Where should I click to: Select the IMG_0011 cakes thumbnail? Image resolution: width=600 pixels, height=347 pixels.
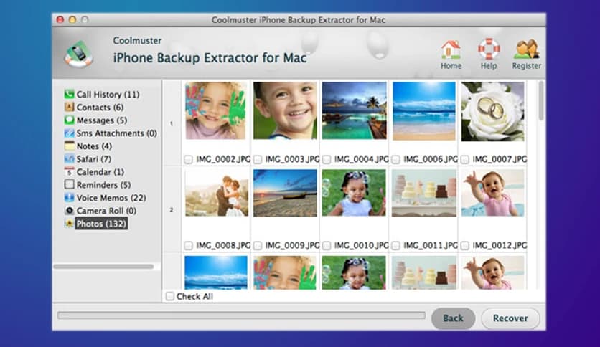click(424, 193)
